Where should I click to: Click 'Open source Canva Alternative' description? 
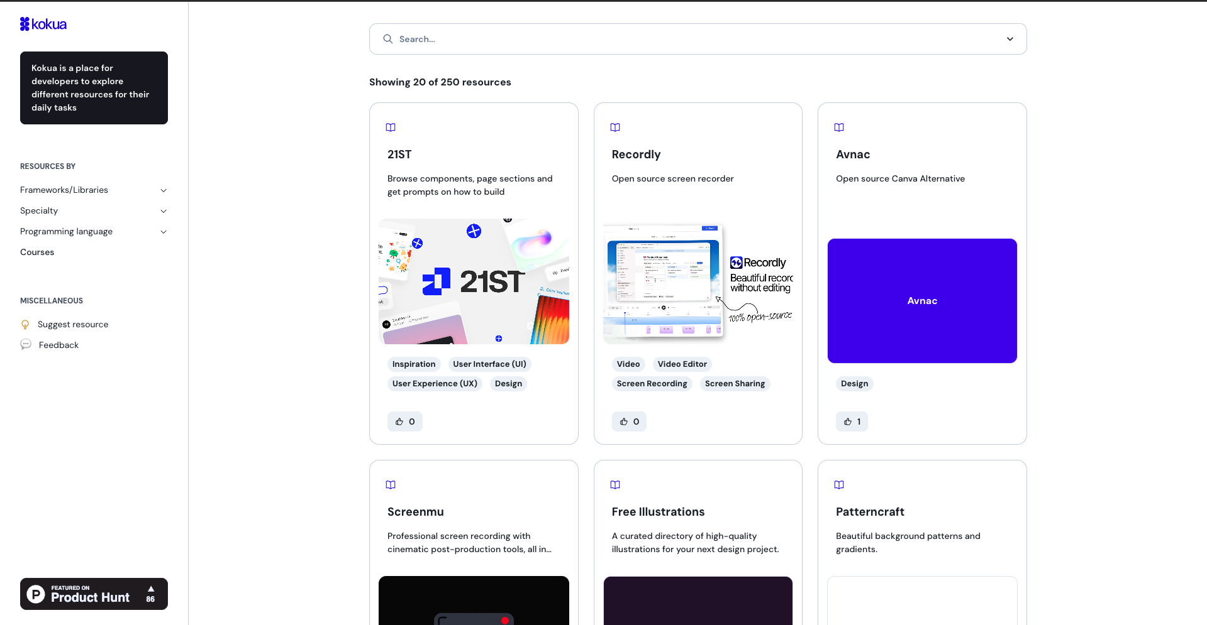click(900, 179)
